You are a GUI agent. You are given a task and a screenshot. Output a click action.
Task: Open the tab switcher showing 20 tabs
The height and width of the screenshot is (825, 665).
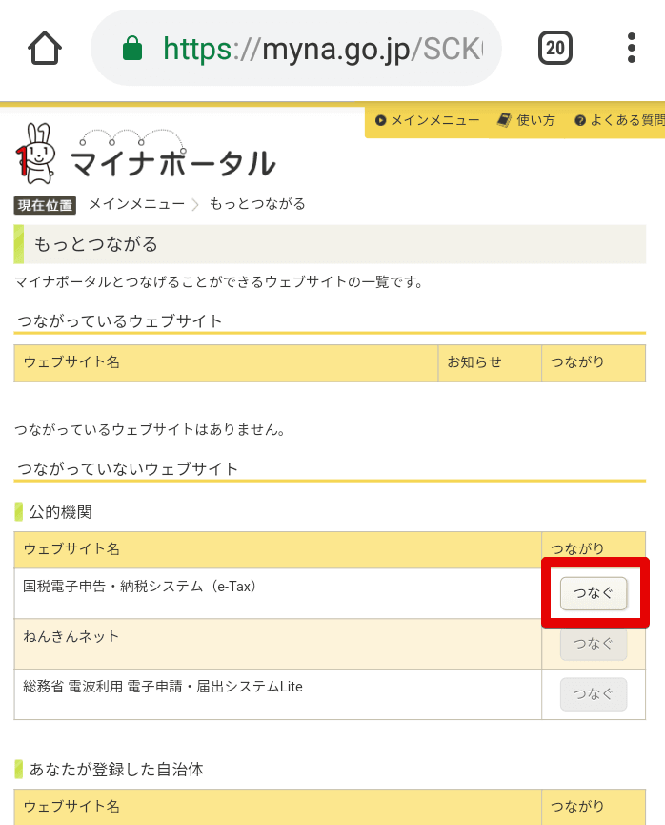tap(556, 49)
